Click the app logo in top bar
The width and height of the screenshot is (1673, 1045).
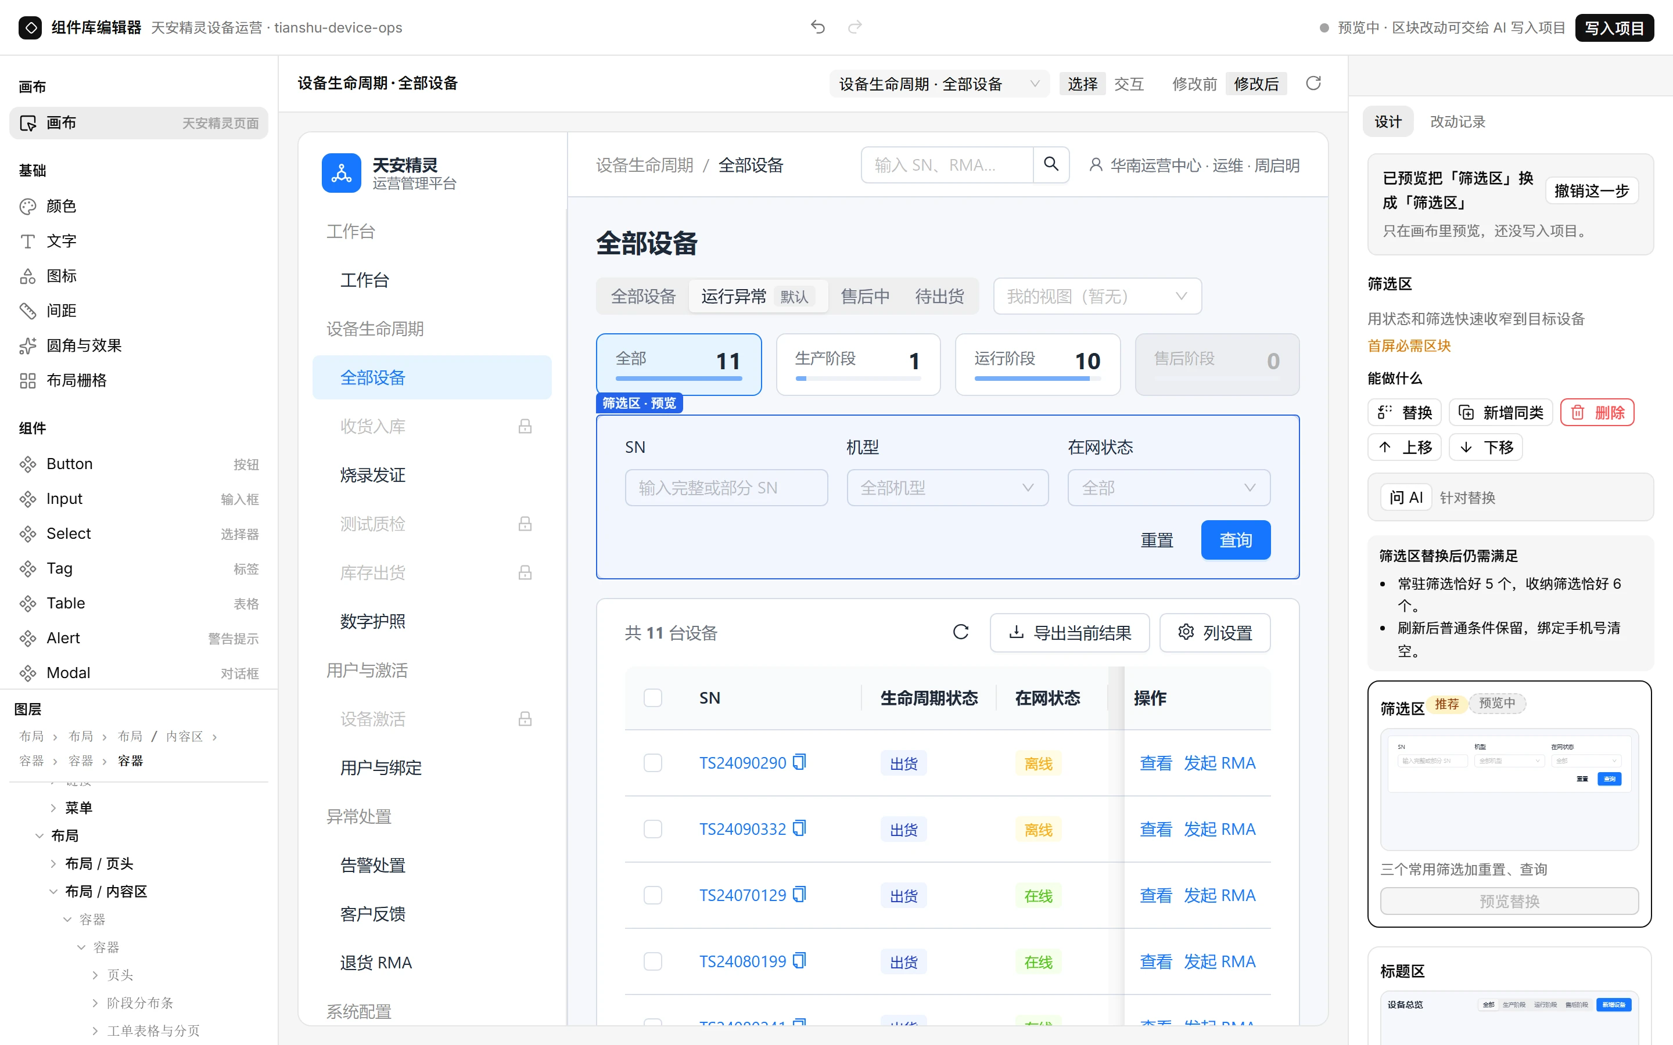30,28
